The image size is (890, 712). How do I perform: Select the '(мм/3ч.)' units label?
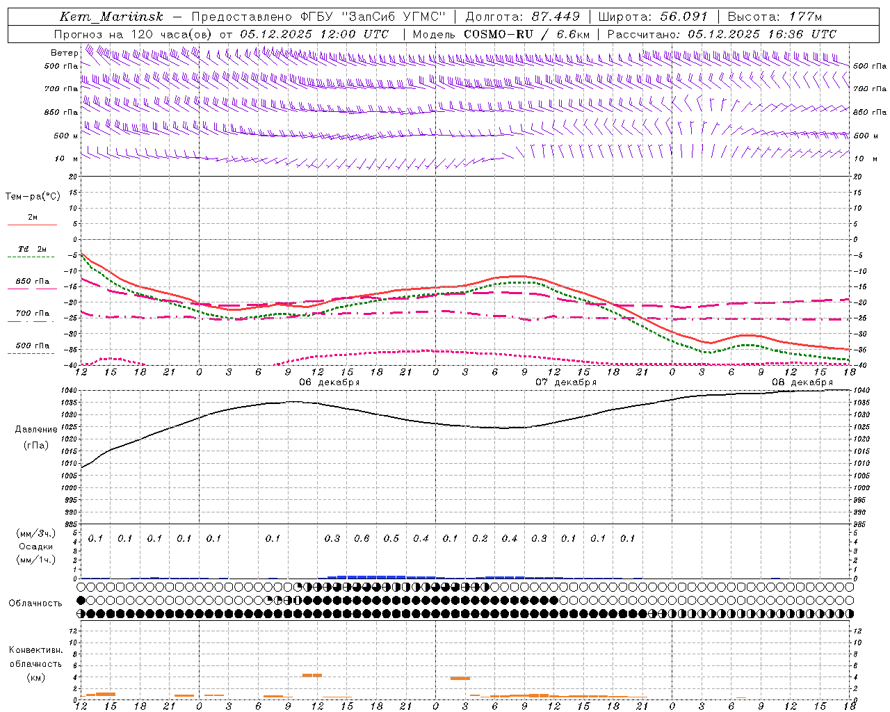tap(35, 533)
